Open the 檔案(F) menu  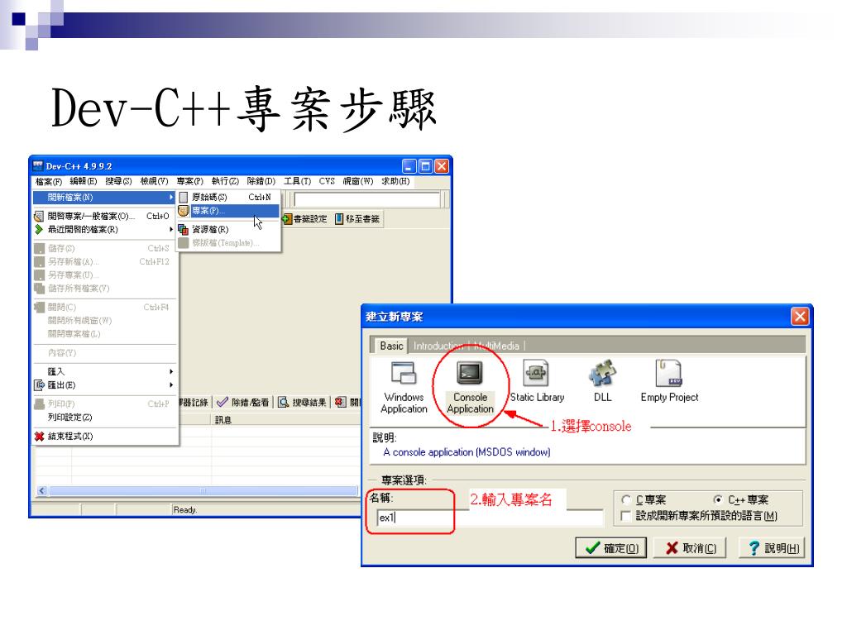[x=49, y=181]
